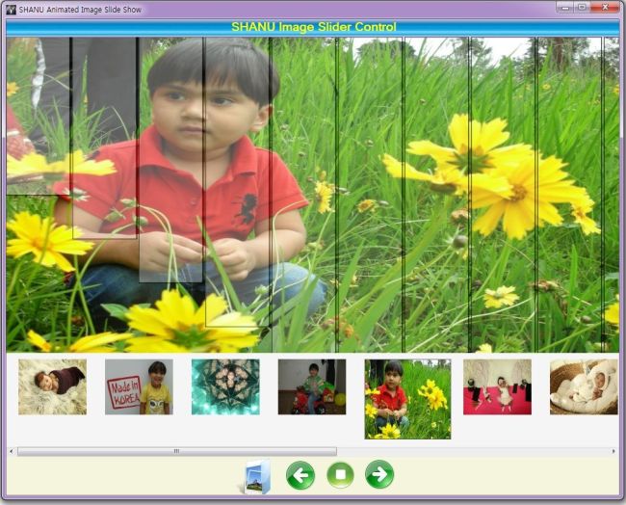Close the slide show window
Image resolution: width=626 pixels, height=505 pixels.
[x=605, y=8]
